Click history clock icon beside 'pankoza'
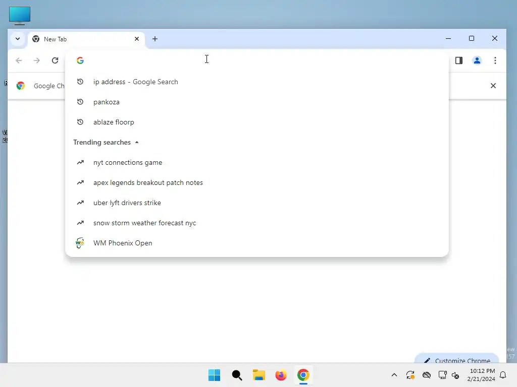Viewport: 517px width, 387px height. [80, 102]
